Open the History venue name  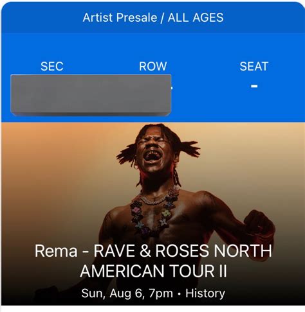point(205,293)
